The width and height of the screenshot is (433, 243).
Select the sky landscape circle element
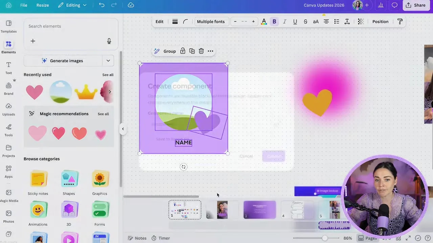(x=61, y=92)
